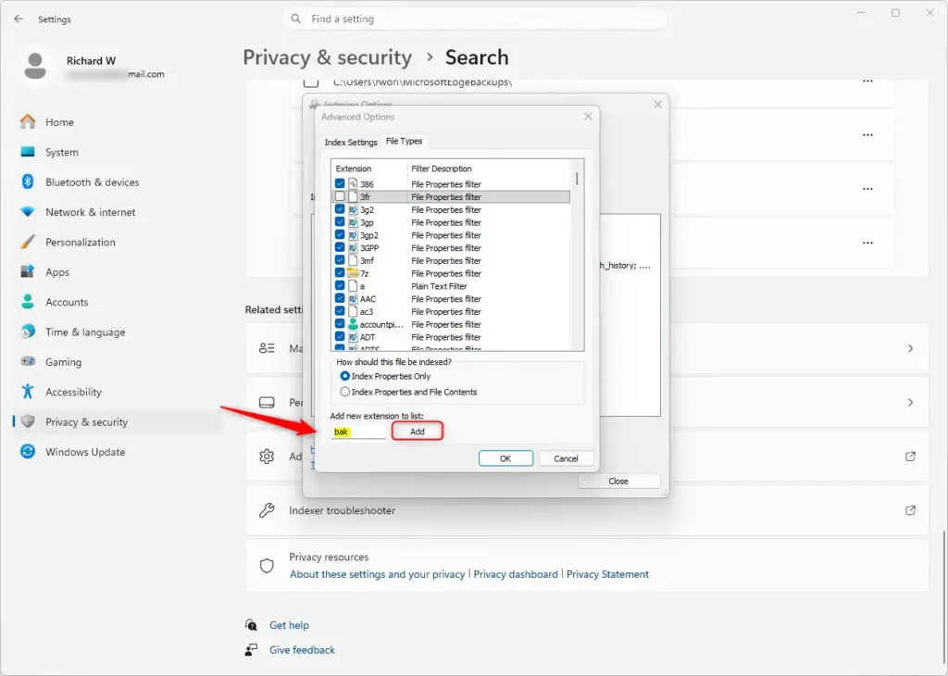Screen dimensions: 948x676
Task: Open the Windows Update icon
Action: [28, 451]
